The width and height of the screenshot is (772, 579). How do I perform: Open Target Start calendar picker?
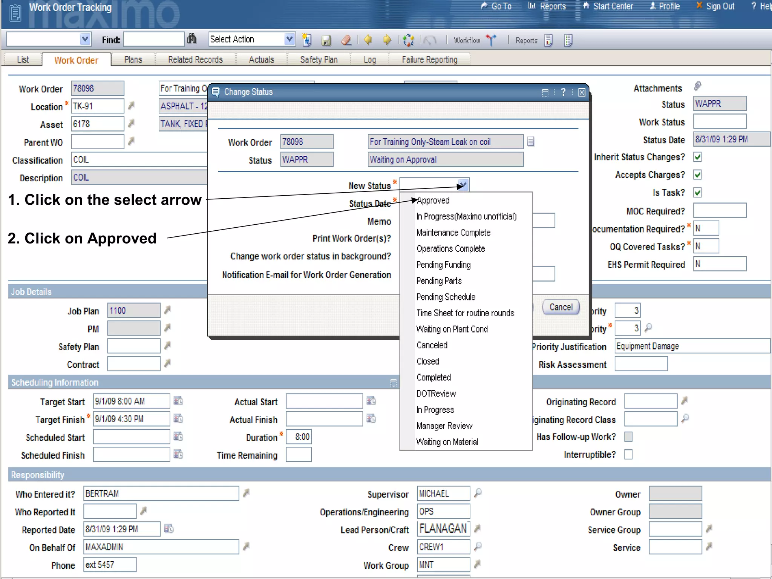coord(178,401)
